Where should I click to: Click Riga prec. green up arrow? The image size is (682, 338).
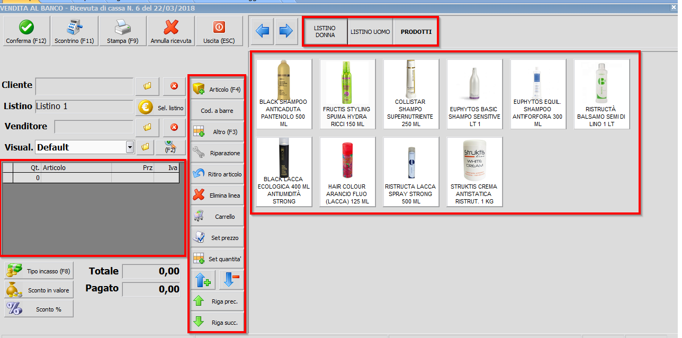tap(217, 301)
